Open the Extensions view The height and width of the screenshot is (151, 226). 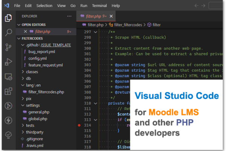[8, 91]
